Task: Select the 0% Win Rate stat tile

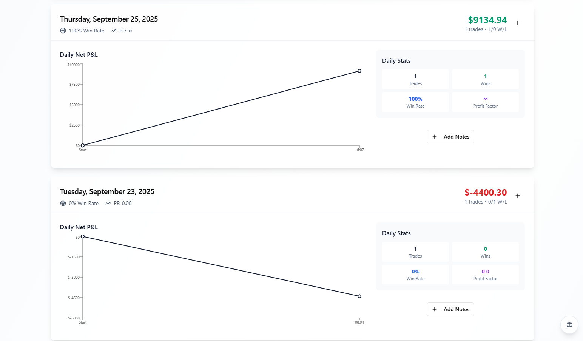Action: click(415, 275)
